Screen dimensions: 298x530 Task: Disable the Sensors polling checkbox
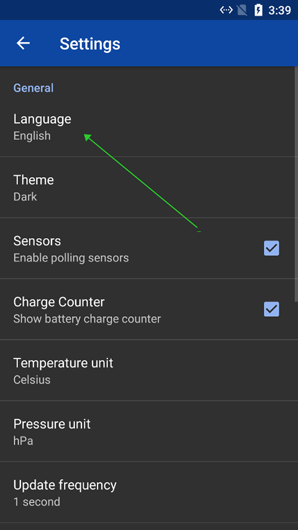pyautogui.click(x=271, y=248)
